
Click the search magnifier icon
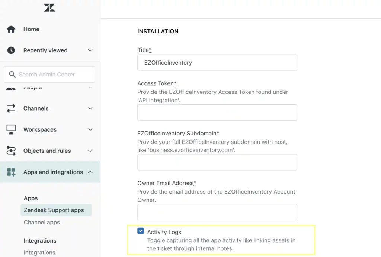coord(12,74)
